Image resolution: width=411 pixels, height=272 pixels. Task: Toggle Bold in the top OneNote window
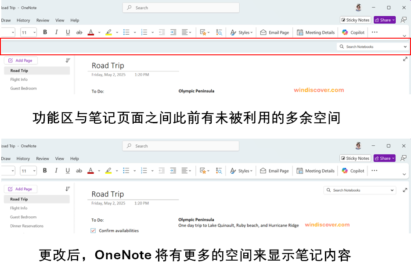coord(45,32)
